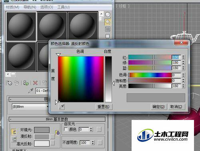Select the second material sample sphere
200x151 pixels.
(52, 26)
